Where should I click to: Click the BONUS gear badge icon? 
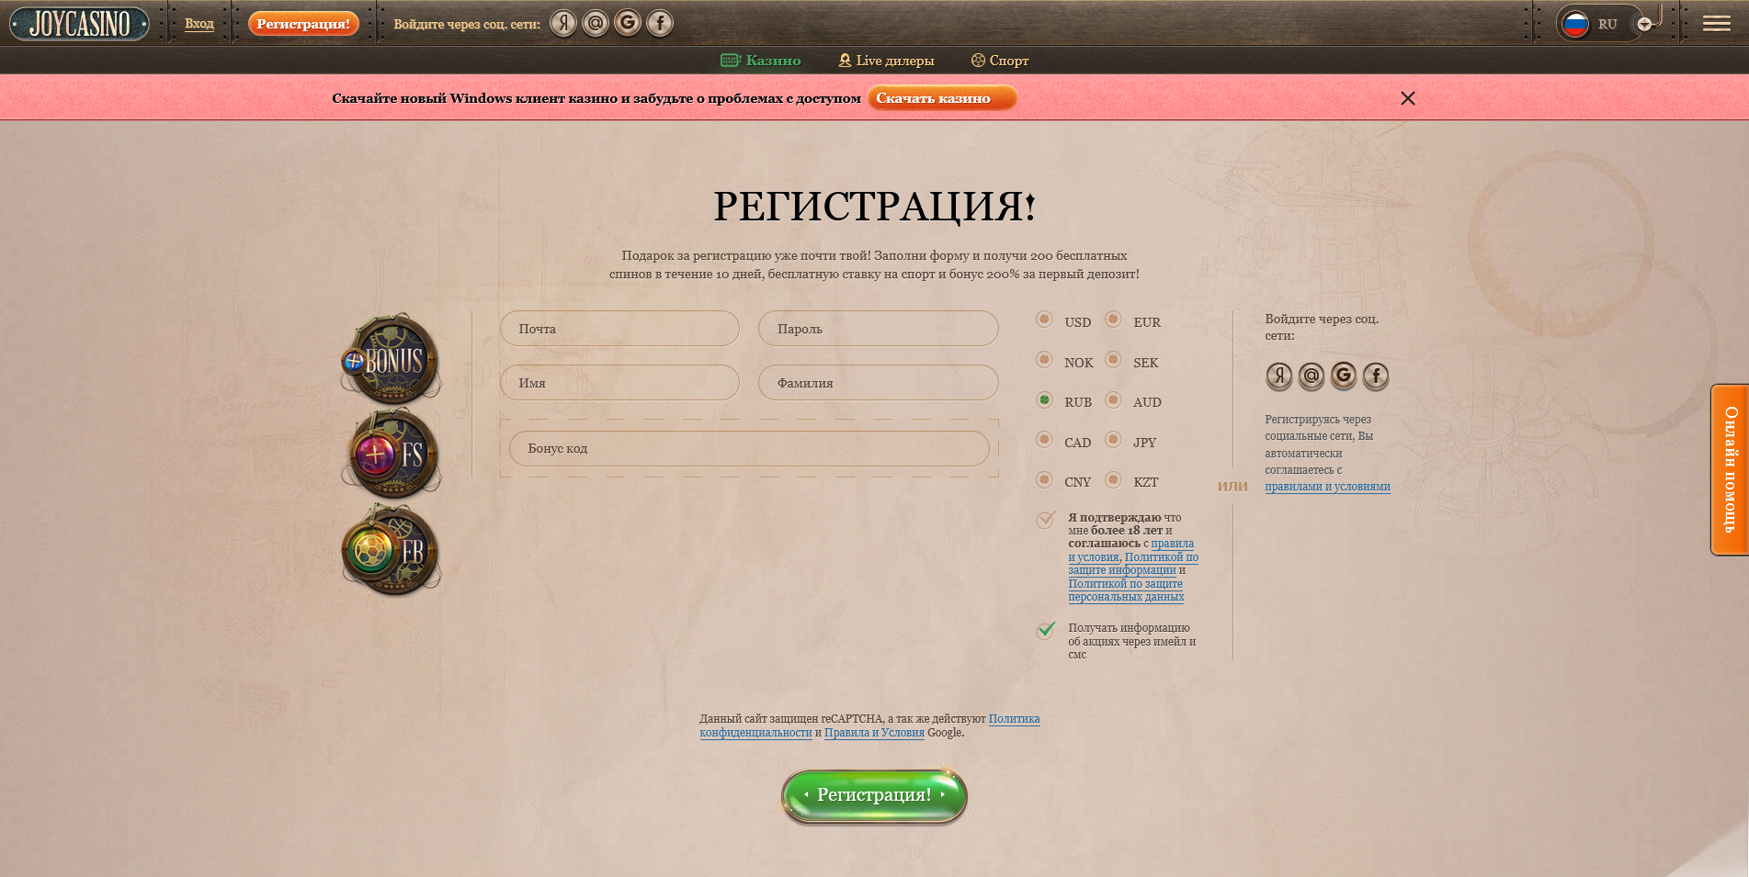[392, 360]
